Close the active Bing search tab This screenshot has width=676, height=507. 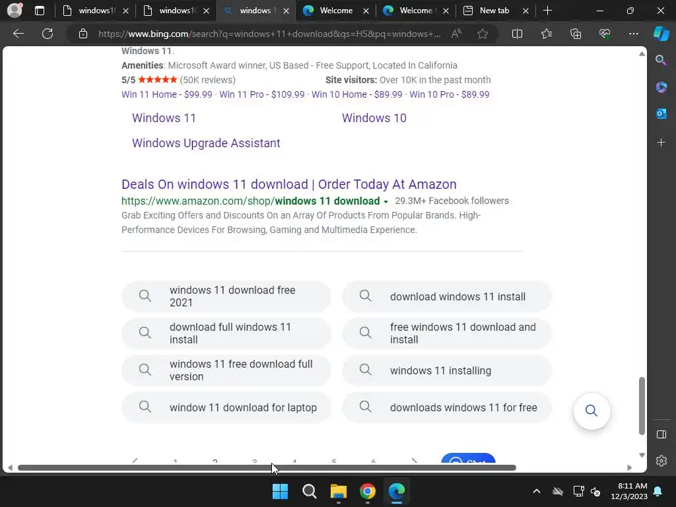pos(286,11)
